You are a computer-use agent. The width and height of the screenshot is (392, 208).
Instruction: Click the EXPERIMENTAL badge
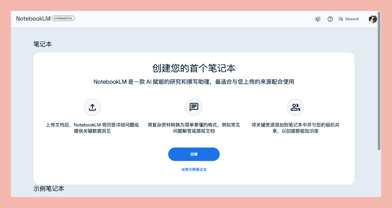63,18
